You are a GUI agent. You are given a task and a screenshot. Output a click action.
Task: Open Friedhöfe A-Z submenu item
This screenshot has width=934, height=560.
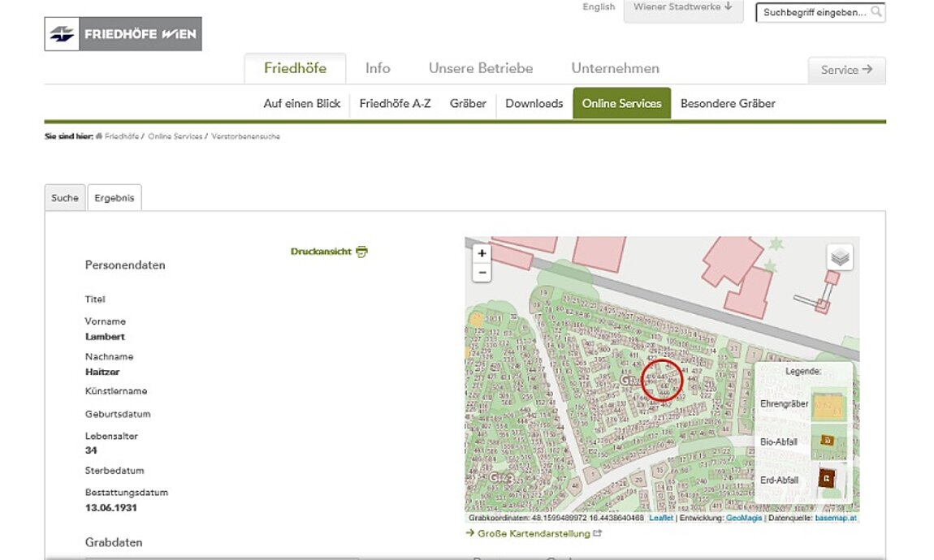pos(395,104)
